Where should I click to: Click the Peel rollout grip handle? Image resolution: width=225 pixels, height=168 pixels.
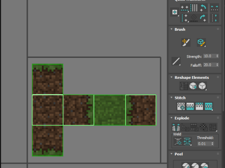[218, 154]
